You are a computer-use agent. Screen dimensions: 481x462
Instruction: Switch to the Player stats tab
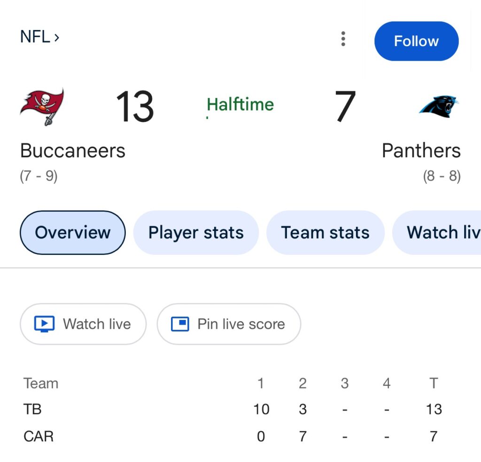click(196, 232)
